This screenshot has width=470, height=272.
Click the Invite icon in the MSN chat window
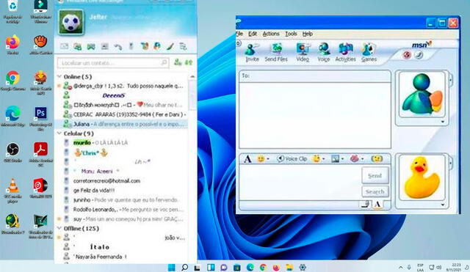(x=252, y=52)
